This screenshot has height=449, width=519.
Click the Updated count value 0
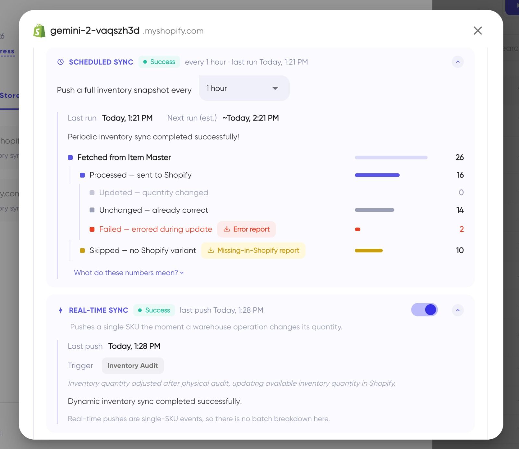[x=461, y=193]
